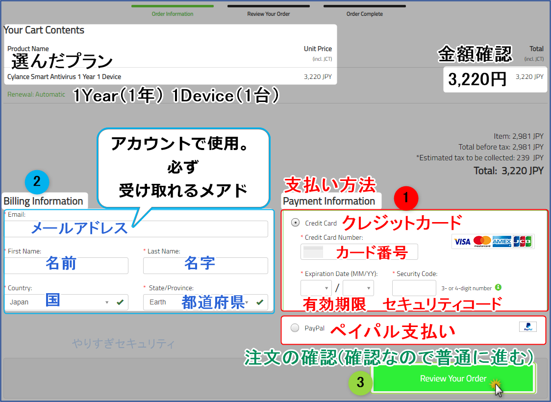
Task: Click the Estimated tax to be collected line
Action: click(x=479, y=158)
